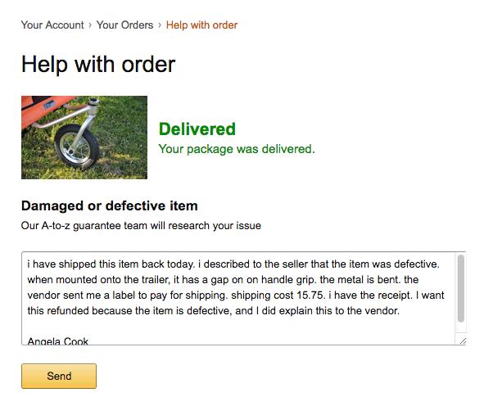The height and width of the screenshot is (406, 493).
Task: Click inside the issue description text box
Action: click(238, 298)
